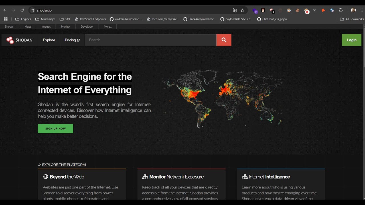The height and width of the screenshot is (205, 365).
Task: Open the Mind maps bookmark folder
Action: point(45,19)
